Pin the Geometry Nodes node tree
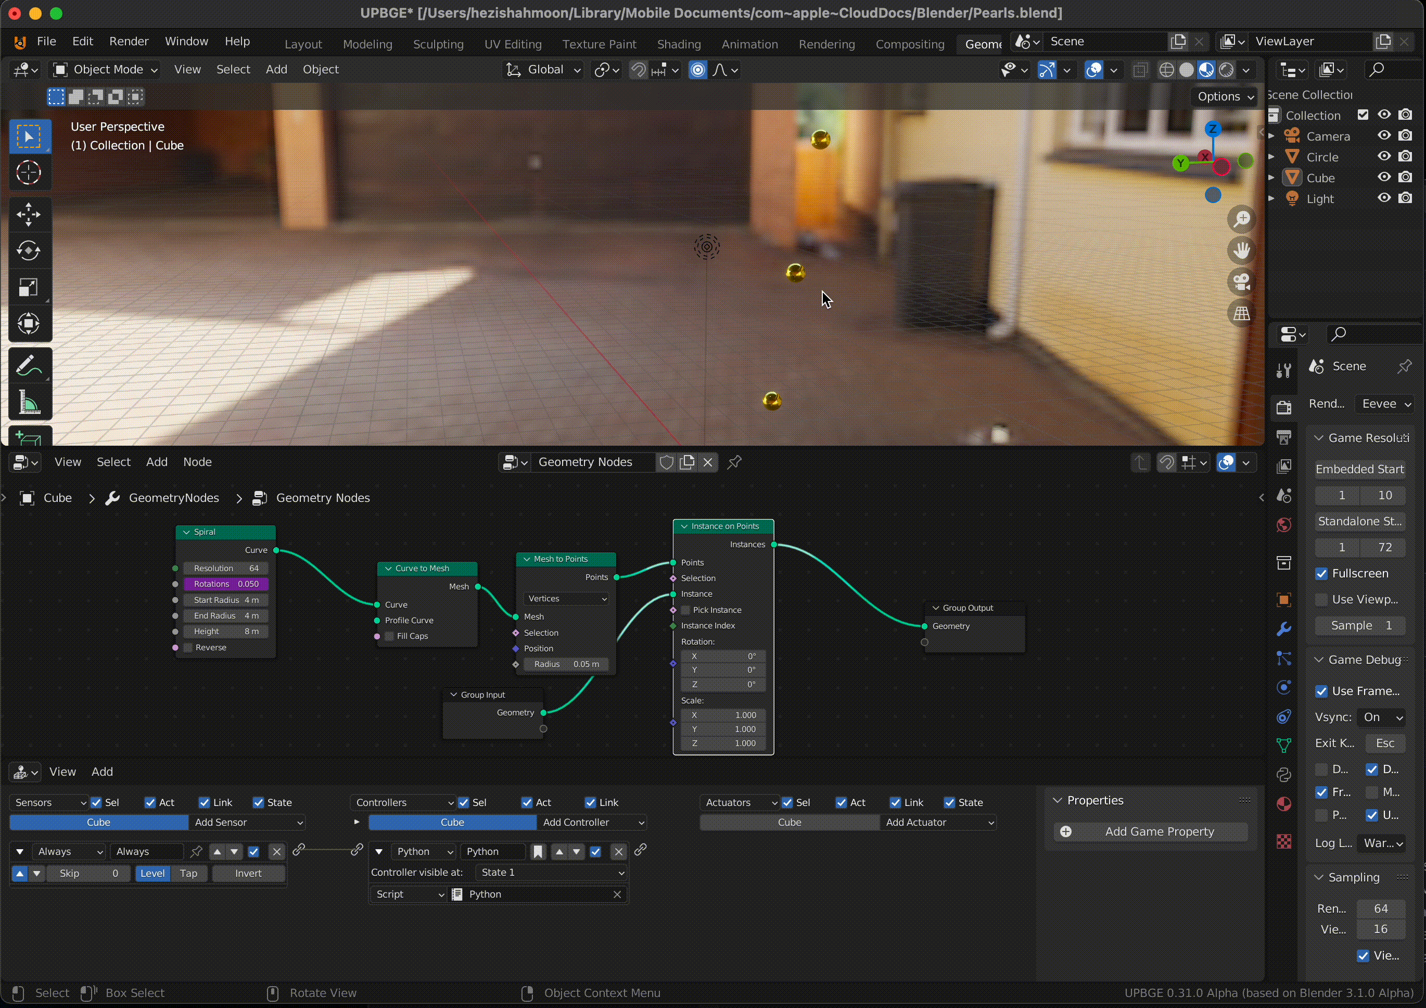Screen dimensions: 1426x1008 click(735, 462)
